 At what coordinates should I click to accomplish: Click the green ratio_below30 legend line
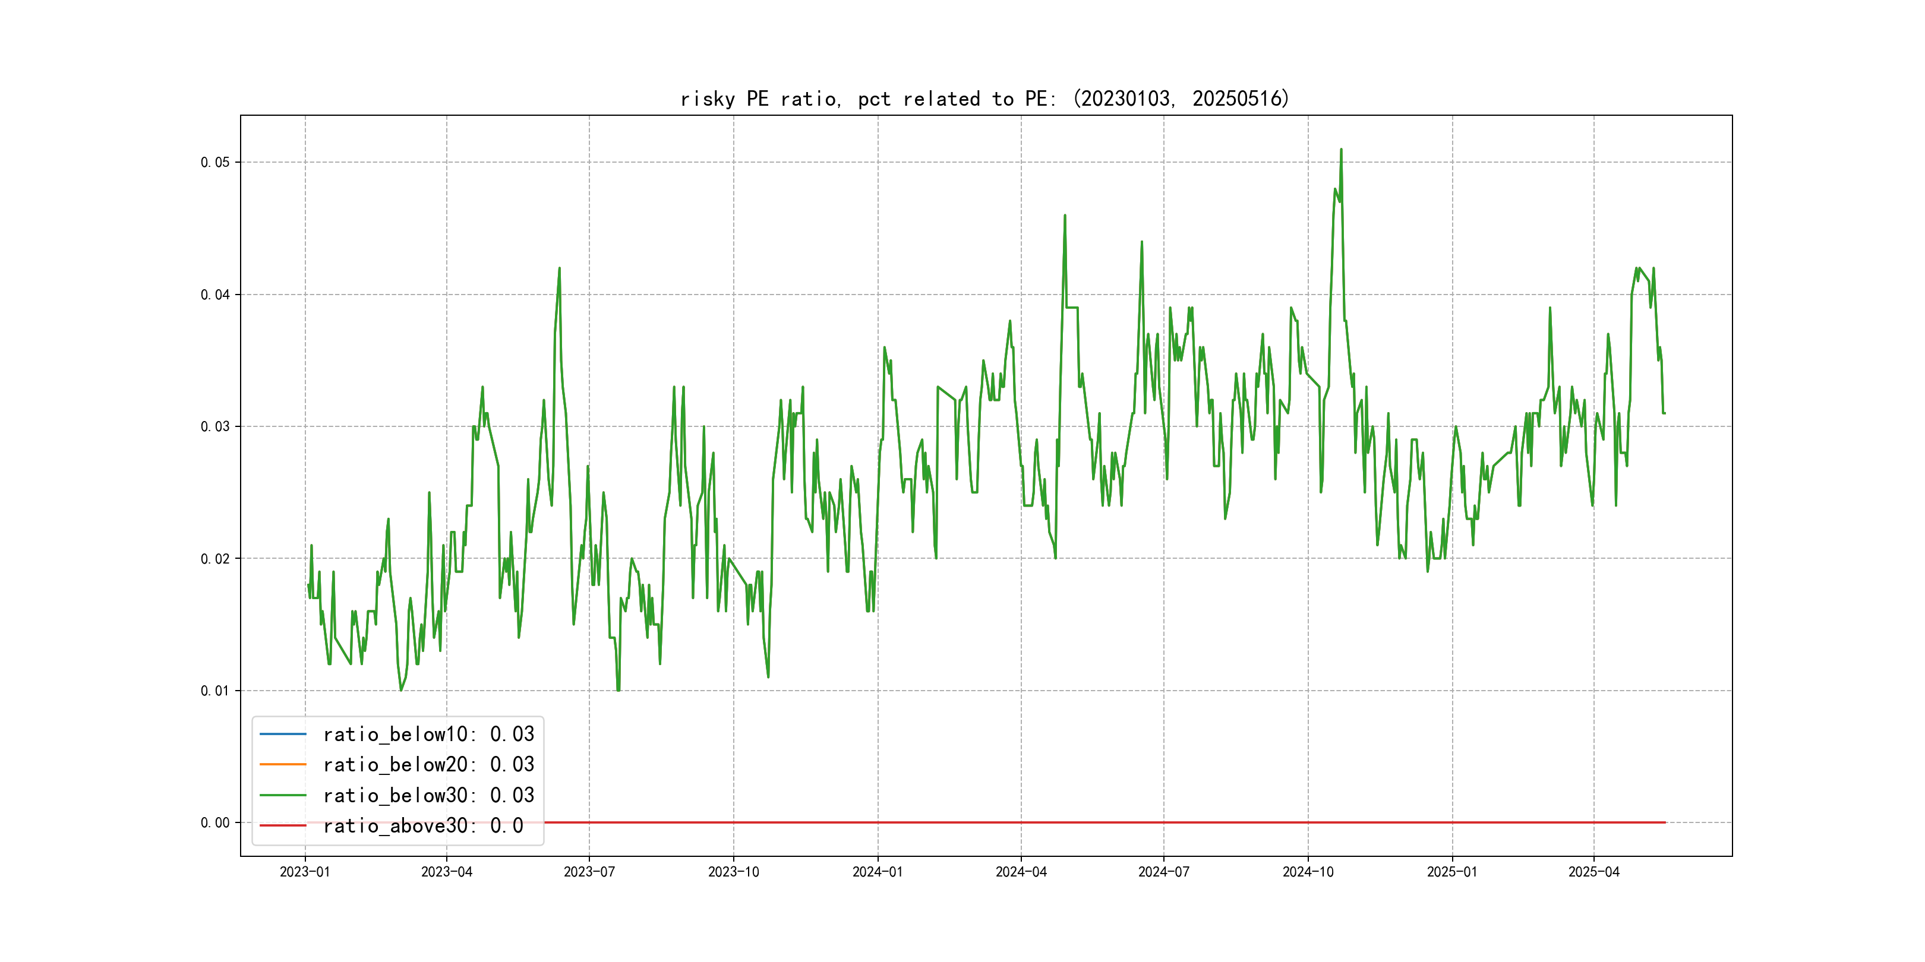[282, 796]
